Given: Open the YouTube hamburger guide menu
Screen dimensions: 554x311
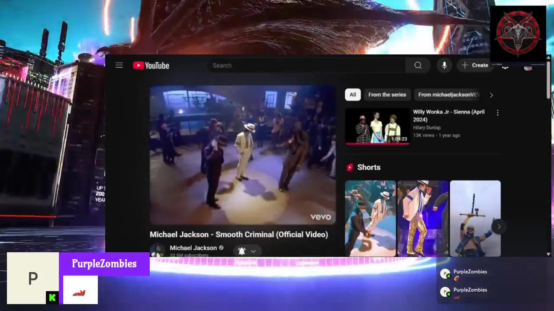Looking at the screenshot, I should (119, 65).
